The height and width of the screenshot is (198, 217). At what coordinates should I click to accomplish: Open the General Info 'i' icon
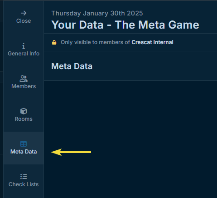point(24,46)
